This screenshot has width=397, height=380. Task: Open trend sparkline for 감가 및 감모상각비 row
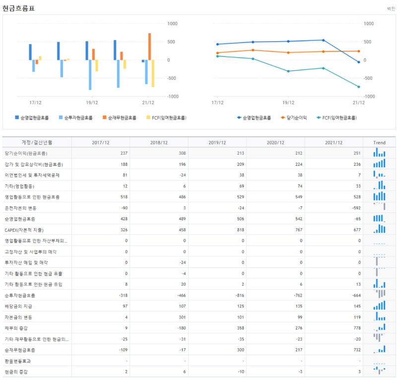pyautogui.click(x=379, y=163)
